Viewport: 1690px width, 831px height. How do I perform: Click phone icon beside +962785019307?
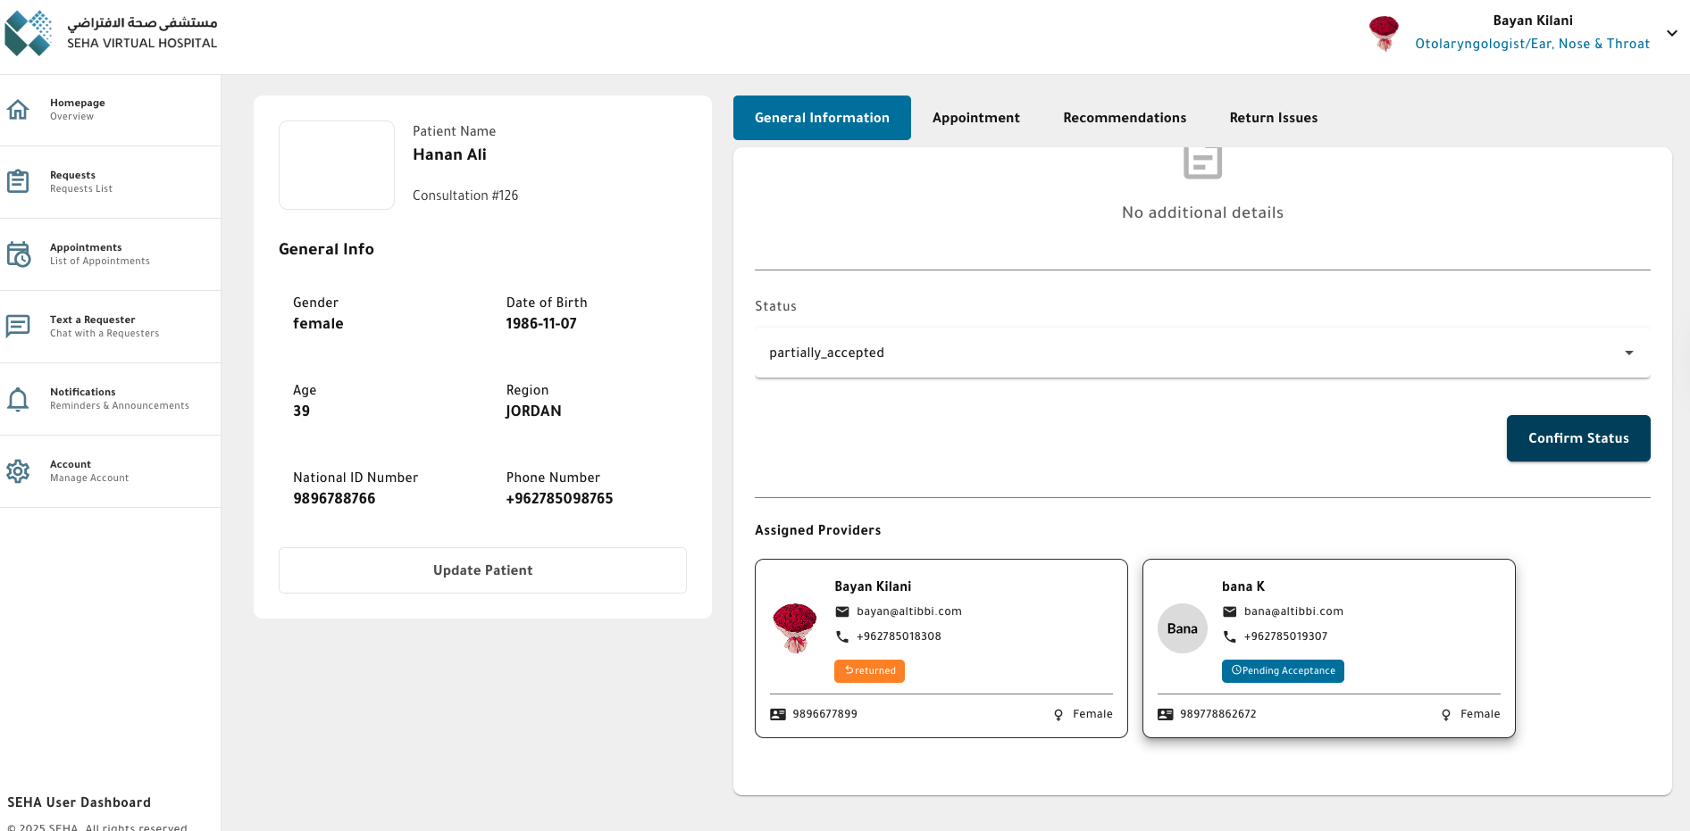(x=1230, y=636)
